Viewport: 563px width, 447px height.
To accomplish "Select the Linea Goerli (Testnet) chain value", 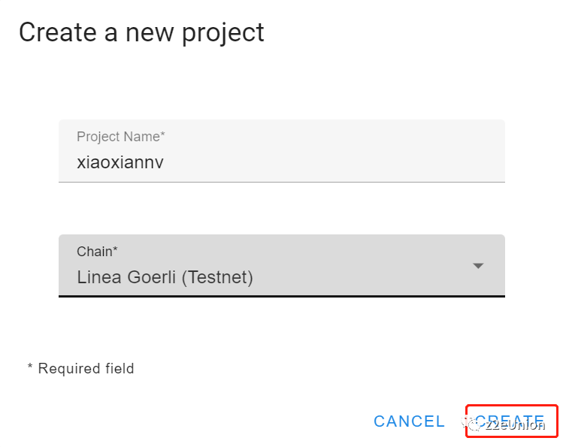I will 165,277.
